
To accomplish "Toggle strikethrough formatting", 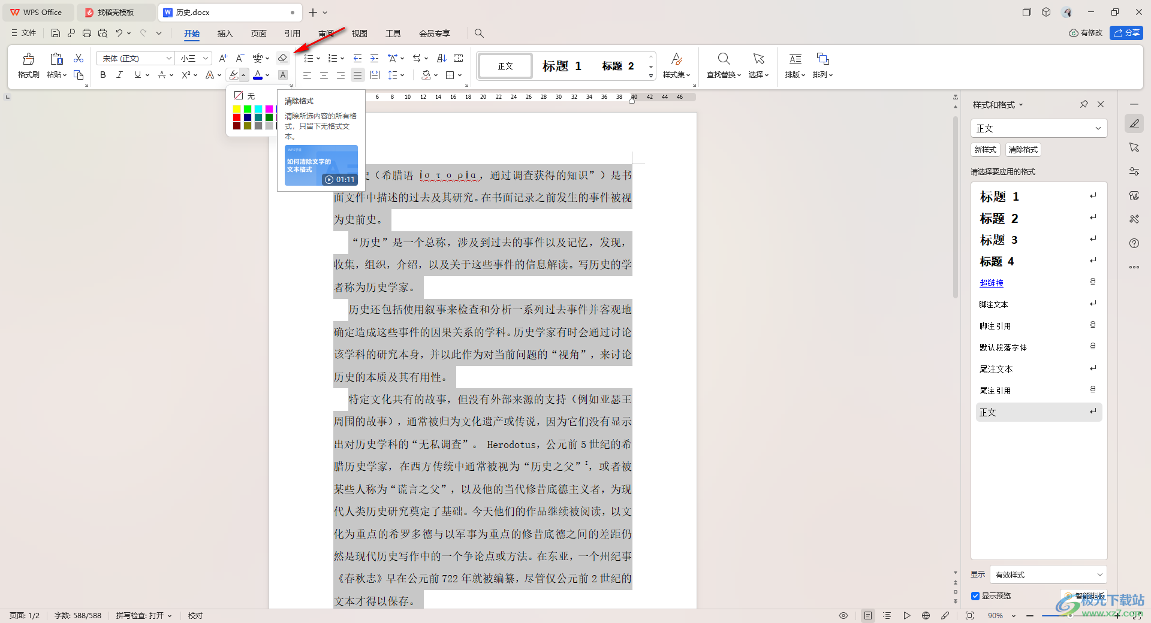I will [161, 75].
